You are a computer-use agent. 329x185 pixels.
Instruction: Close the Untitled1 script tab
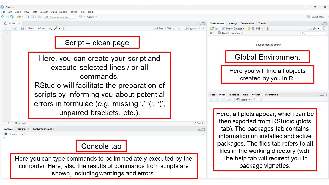click(x=19, y=23)
